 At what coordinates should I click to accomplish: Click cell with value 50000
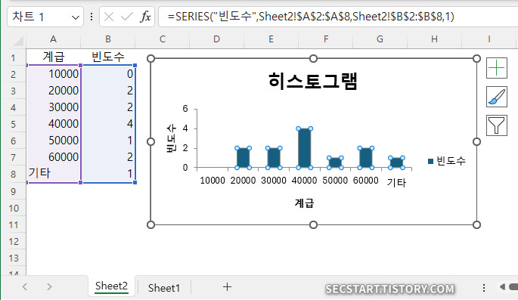pyautogui.click(x=53, y=141)
